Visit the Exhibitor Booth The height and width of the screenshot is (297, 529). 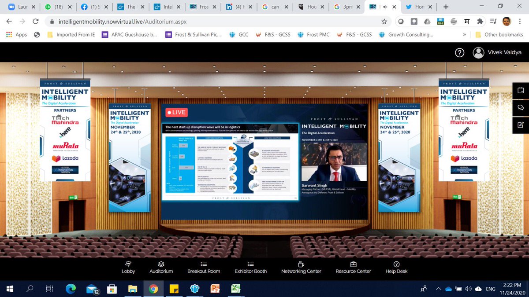tap(250, 268)
